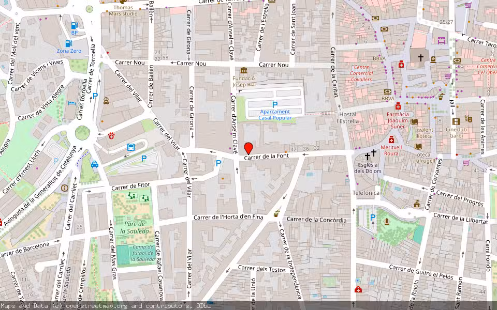Screen dimensions: 497x310
Task: Select the 'Carrer de Cervantes' label
Action: pyautogui.click(x=433, y=184)
